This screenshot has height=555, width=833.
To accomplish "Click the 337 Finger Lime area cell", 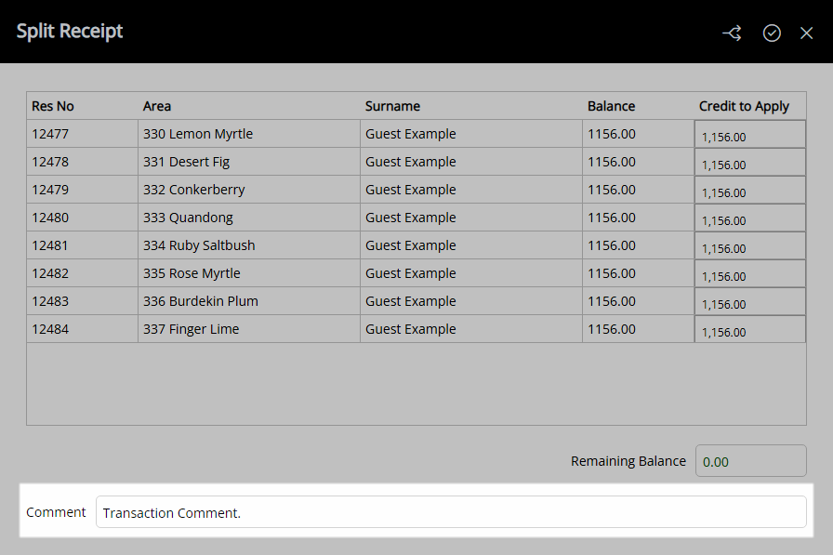I will 249,329.
